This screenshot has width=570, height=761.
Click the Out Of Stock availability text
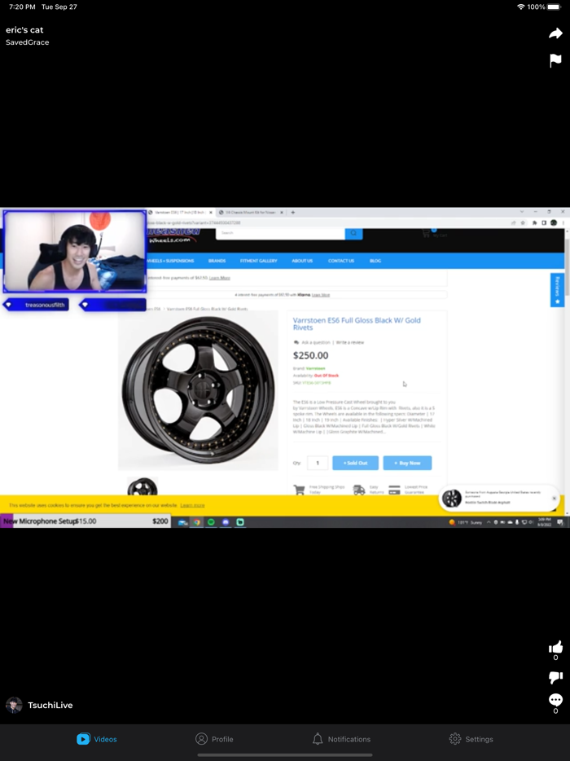(327, 376)
